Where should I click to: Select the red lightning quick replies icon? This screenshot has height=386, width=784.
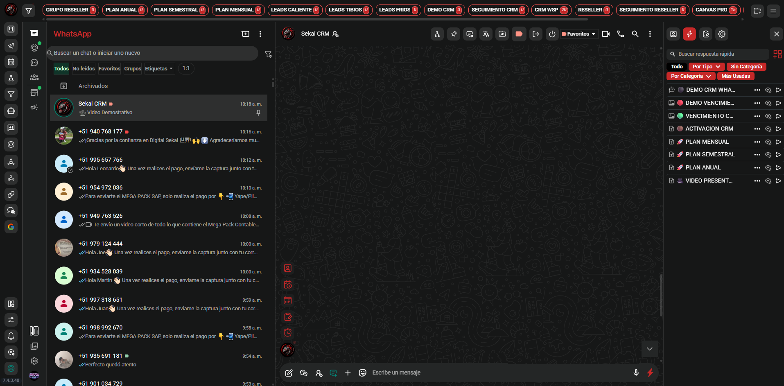[689, 34]
